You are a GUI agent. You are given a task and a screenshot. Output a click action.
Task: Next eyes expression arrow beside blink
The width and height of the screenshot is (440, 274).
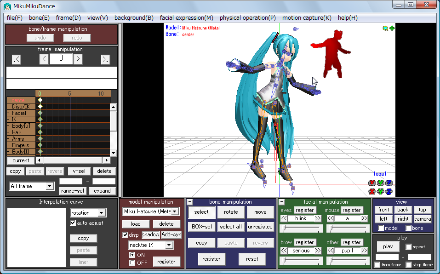[x=318, y=218]
